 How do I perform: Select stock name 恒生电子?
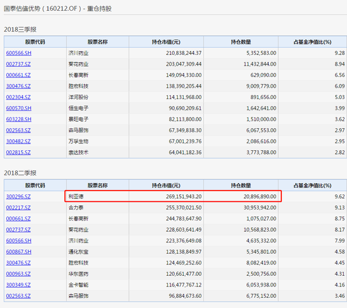(x=78, y=109)
